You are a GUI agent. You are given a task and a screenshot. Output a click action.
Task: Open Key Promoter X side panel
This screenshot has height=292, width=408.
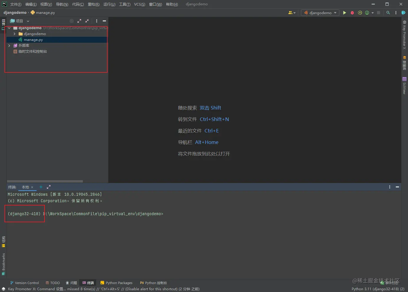point(404,35)
